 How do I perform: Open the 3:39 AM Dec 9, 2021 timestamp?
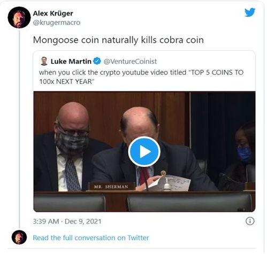67,221
